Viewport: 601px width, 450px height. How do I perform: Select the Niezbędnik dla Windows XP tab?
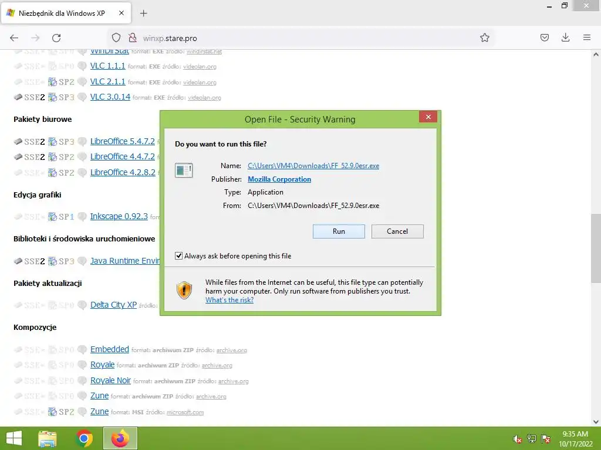tap(66, 13)
